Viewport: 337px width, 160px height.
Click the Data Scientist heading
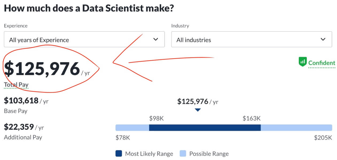click(x=90, y=8)
